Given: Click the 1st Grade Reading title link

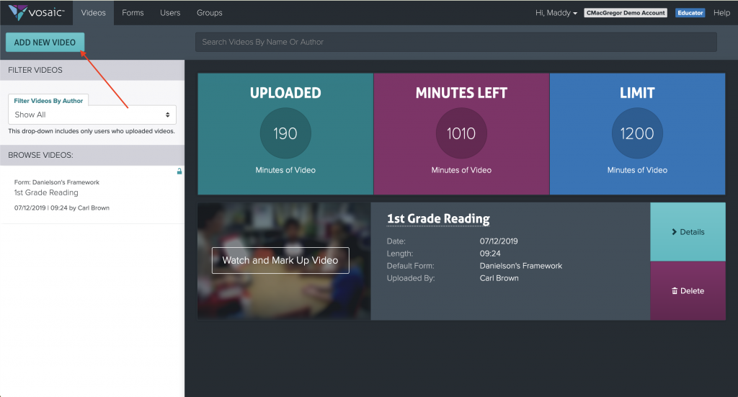Looking at the screenshot, I should pos(437,219).
